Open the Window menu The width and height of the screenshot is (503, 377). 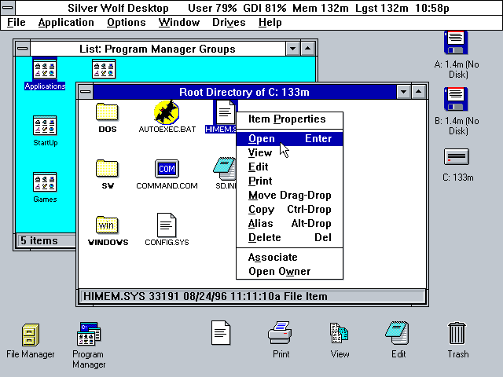click(x=179, y=23)
